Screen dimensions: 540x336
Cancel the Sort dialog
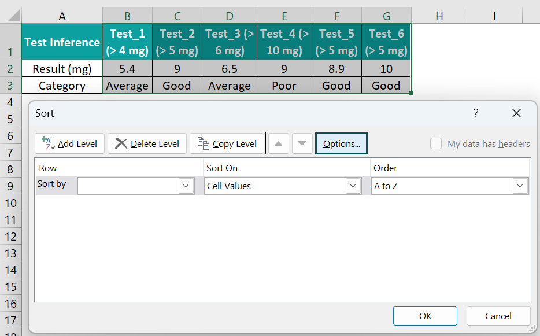pos(498,316)
